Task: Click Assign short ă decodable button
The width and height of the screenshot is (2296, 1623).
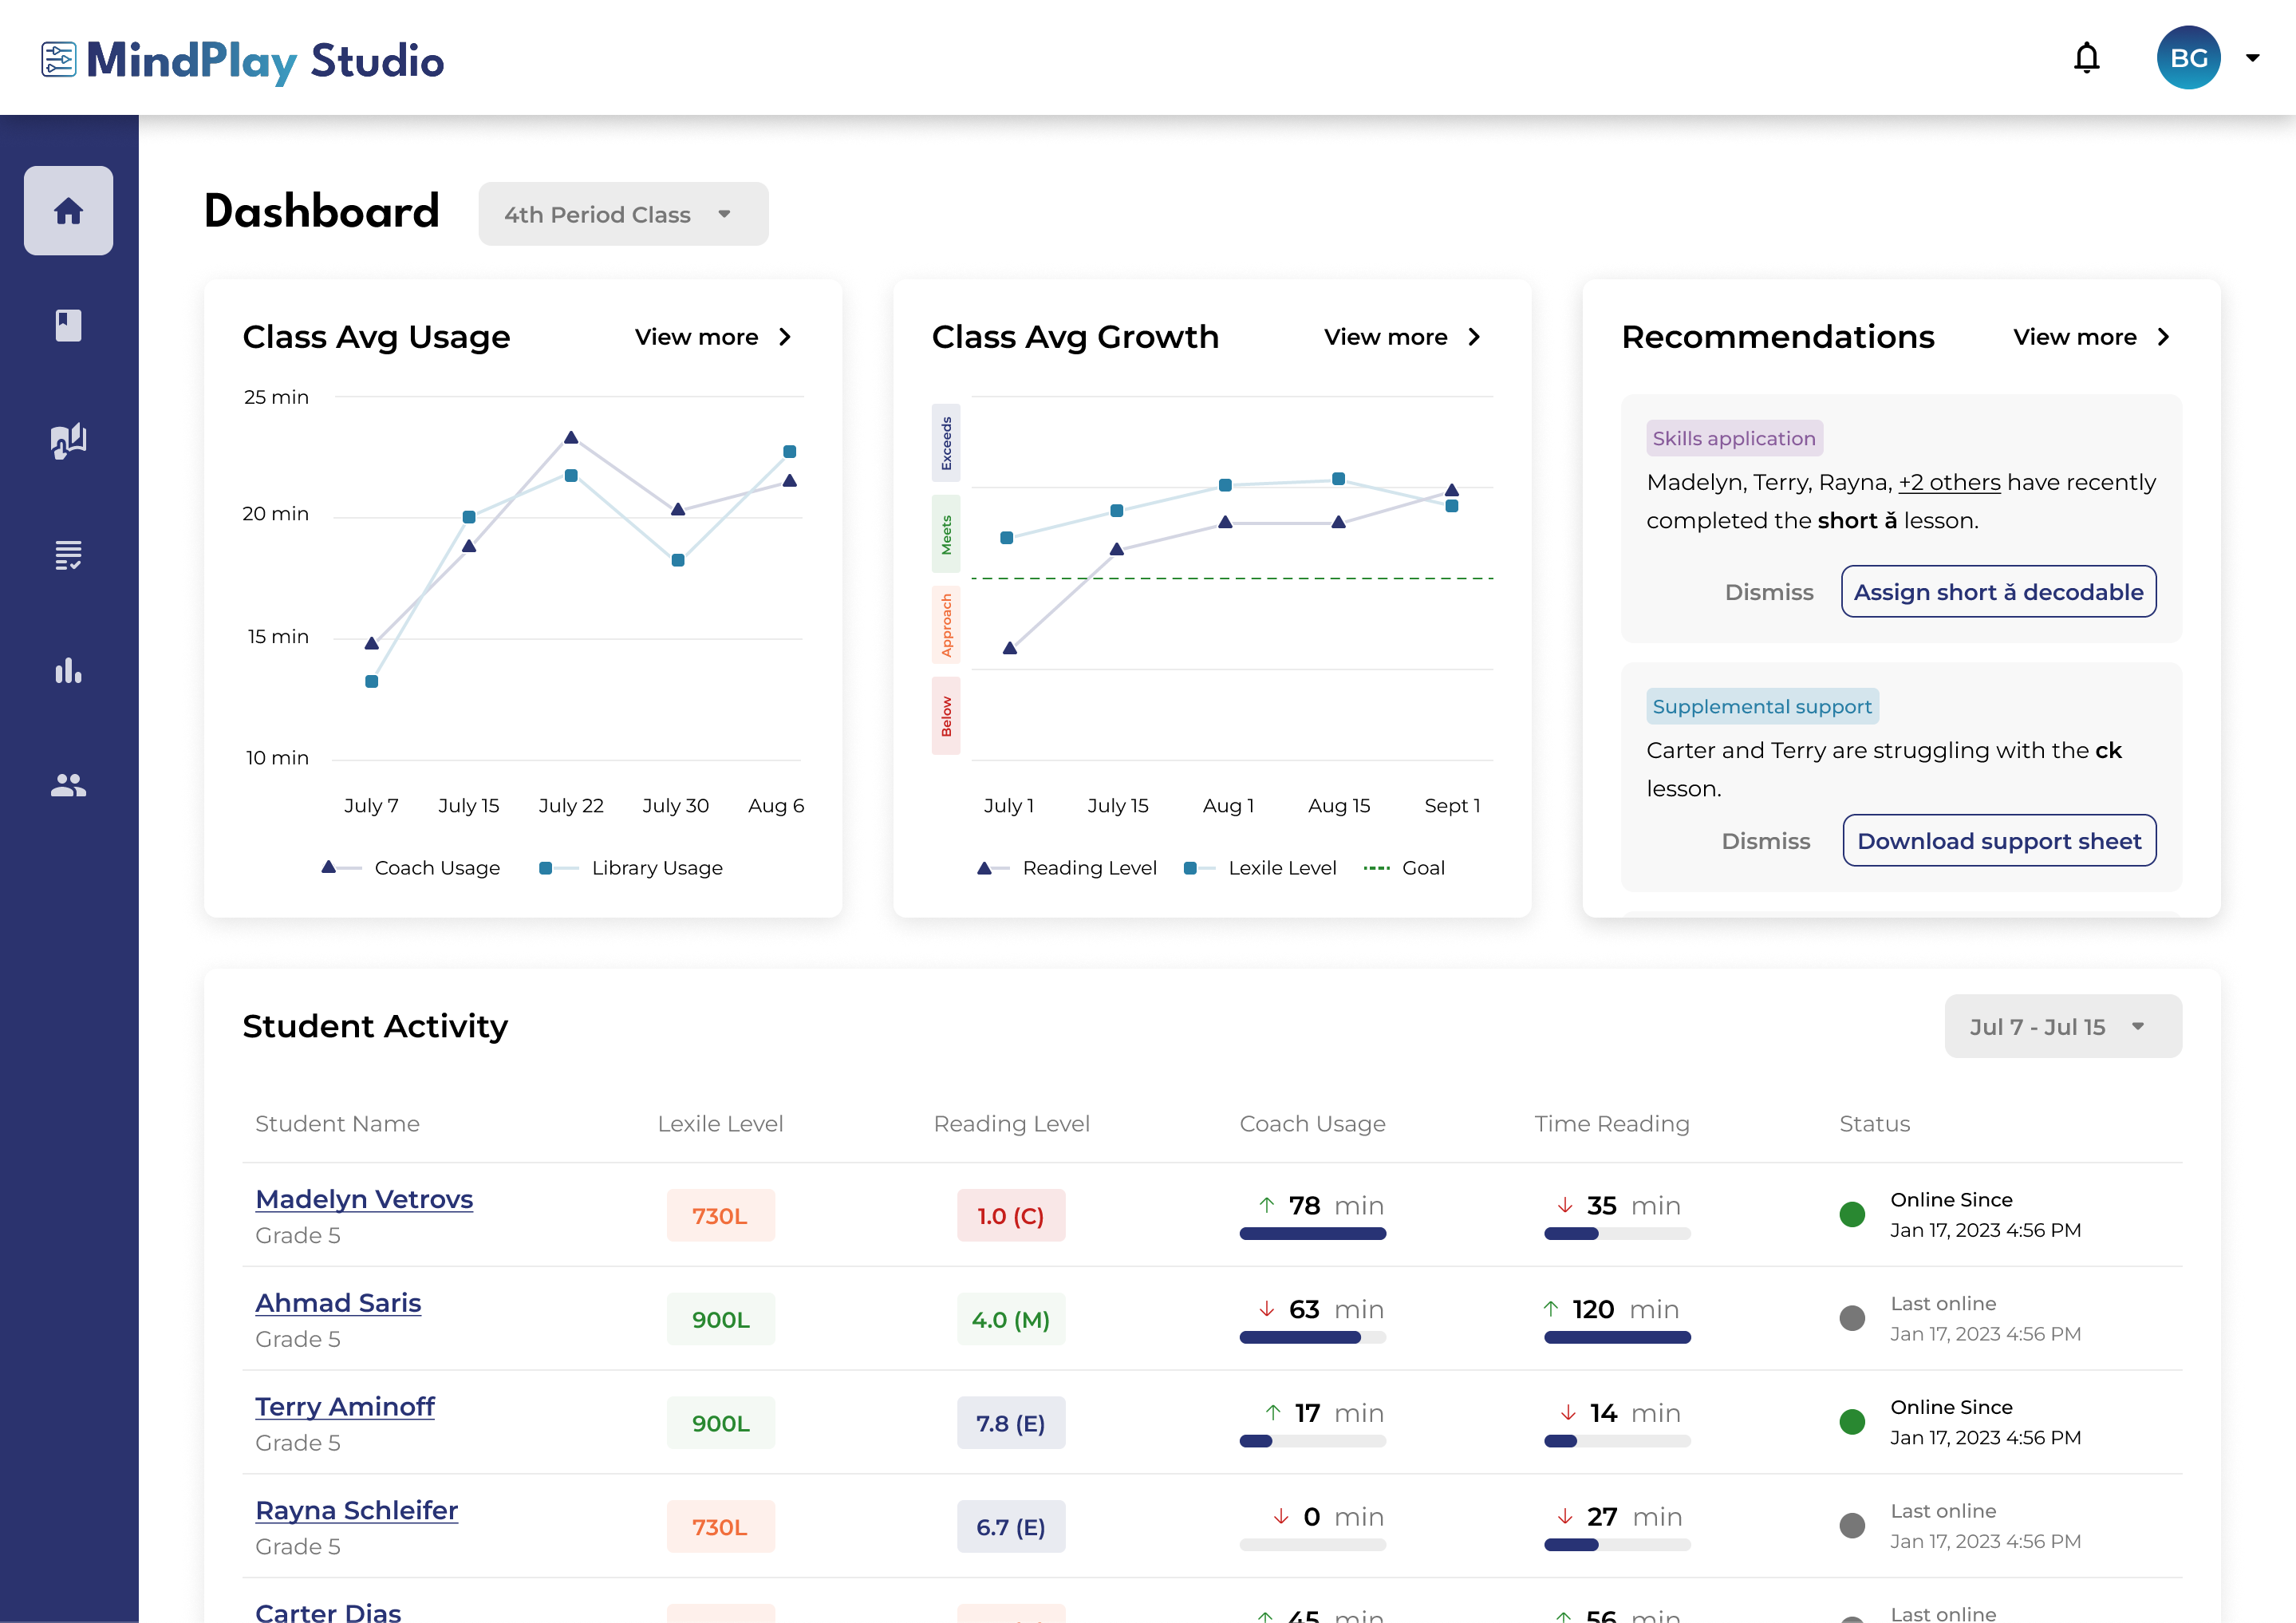Action: [1998, 592]
